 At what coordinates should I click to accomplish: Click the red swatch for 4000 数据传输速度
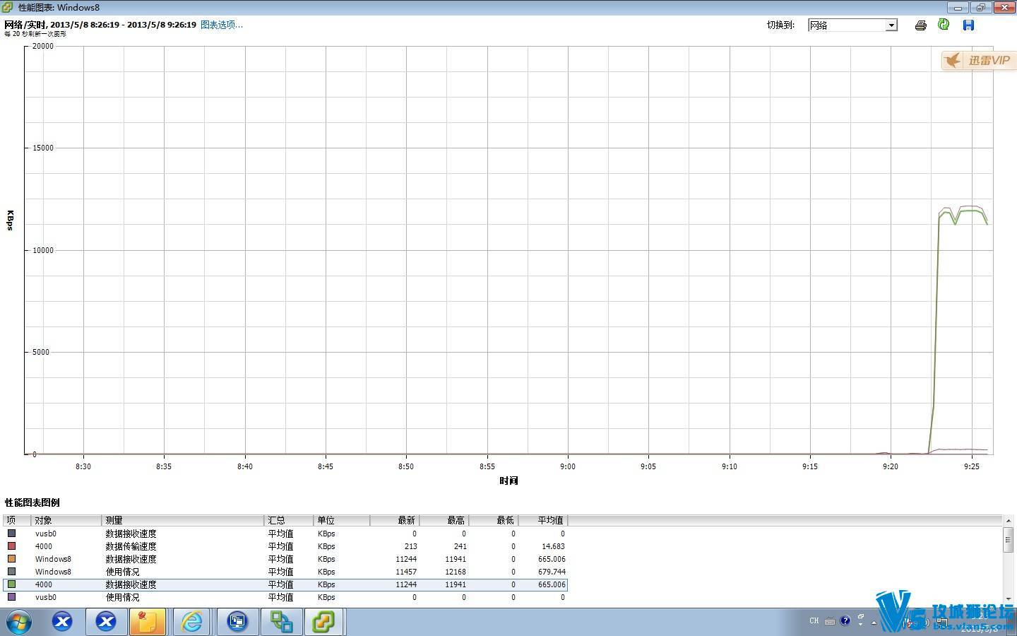[11, 546]
